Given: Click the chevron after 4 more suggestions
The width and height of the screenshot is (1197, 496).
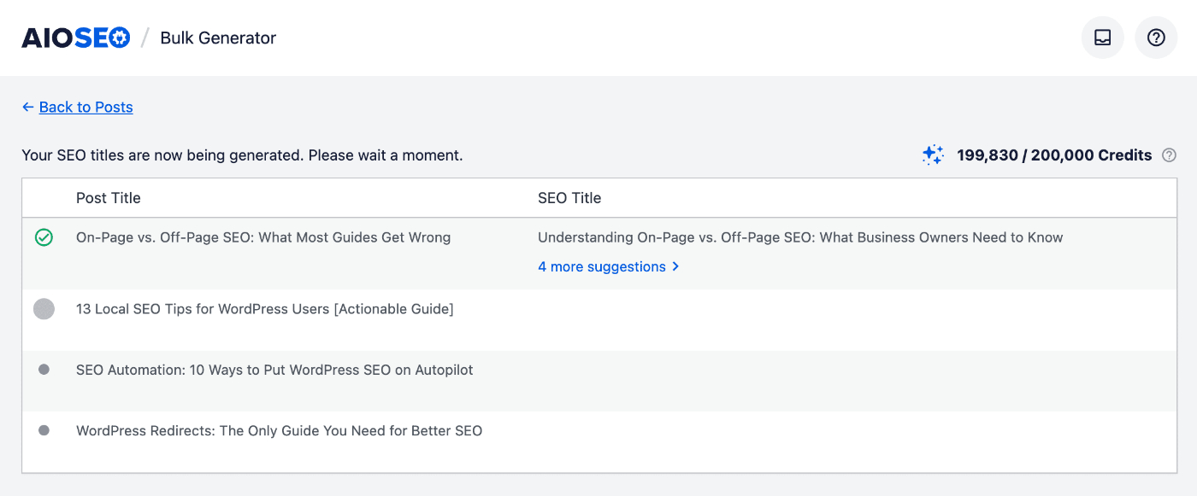Looking at the screenshot, I should tap(675, 266).
